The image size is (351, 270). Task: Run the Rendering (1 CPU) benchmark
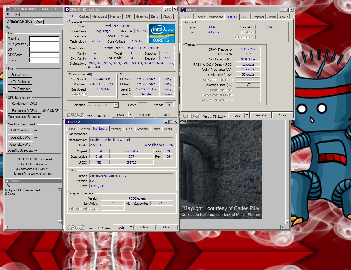[24, 104]
